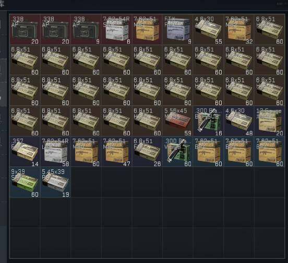Select the 12 gauge shell box with 20
Screen dimensions: 288x263
point(269,121)
